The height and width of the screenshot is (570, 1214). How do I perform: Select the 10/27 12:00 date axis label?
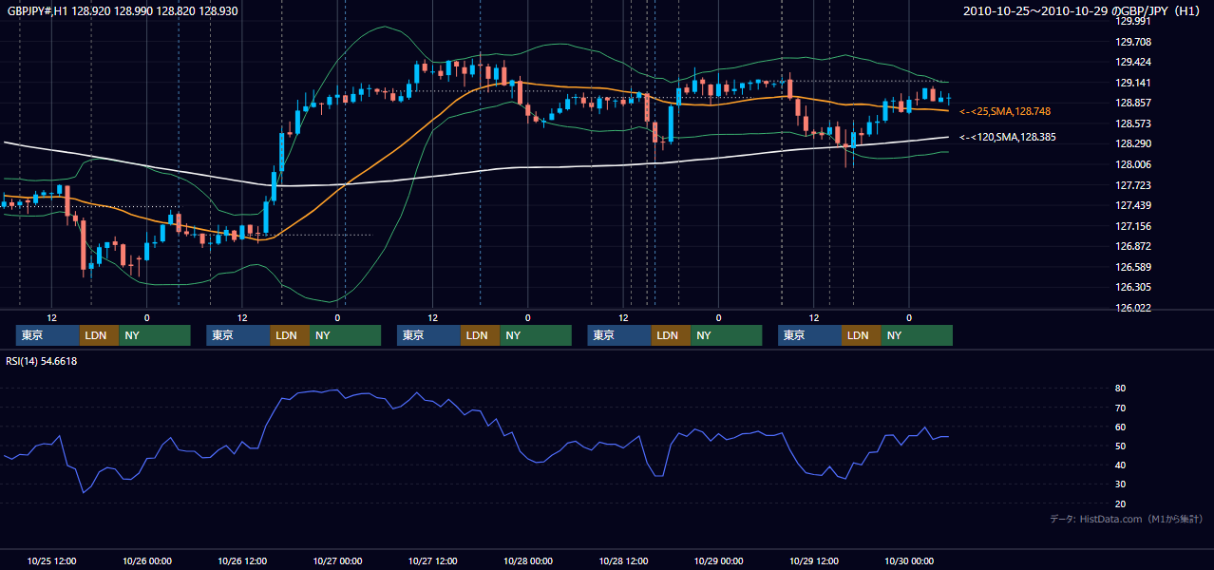click(432, 560)
